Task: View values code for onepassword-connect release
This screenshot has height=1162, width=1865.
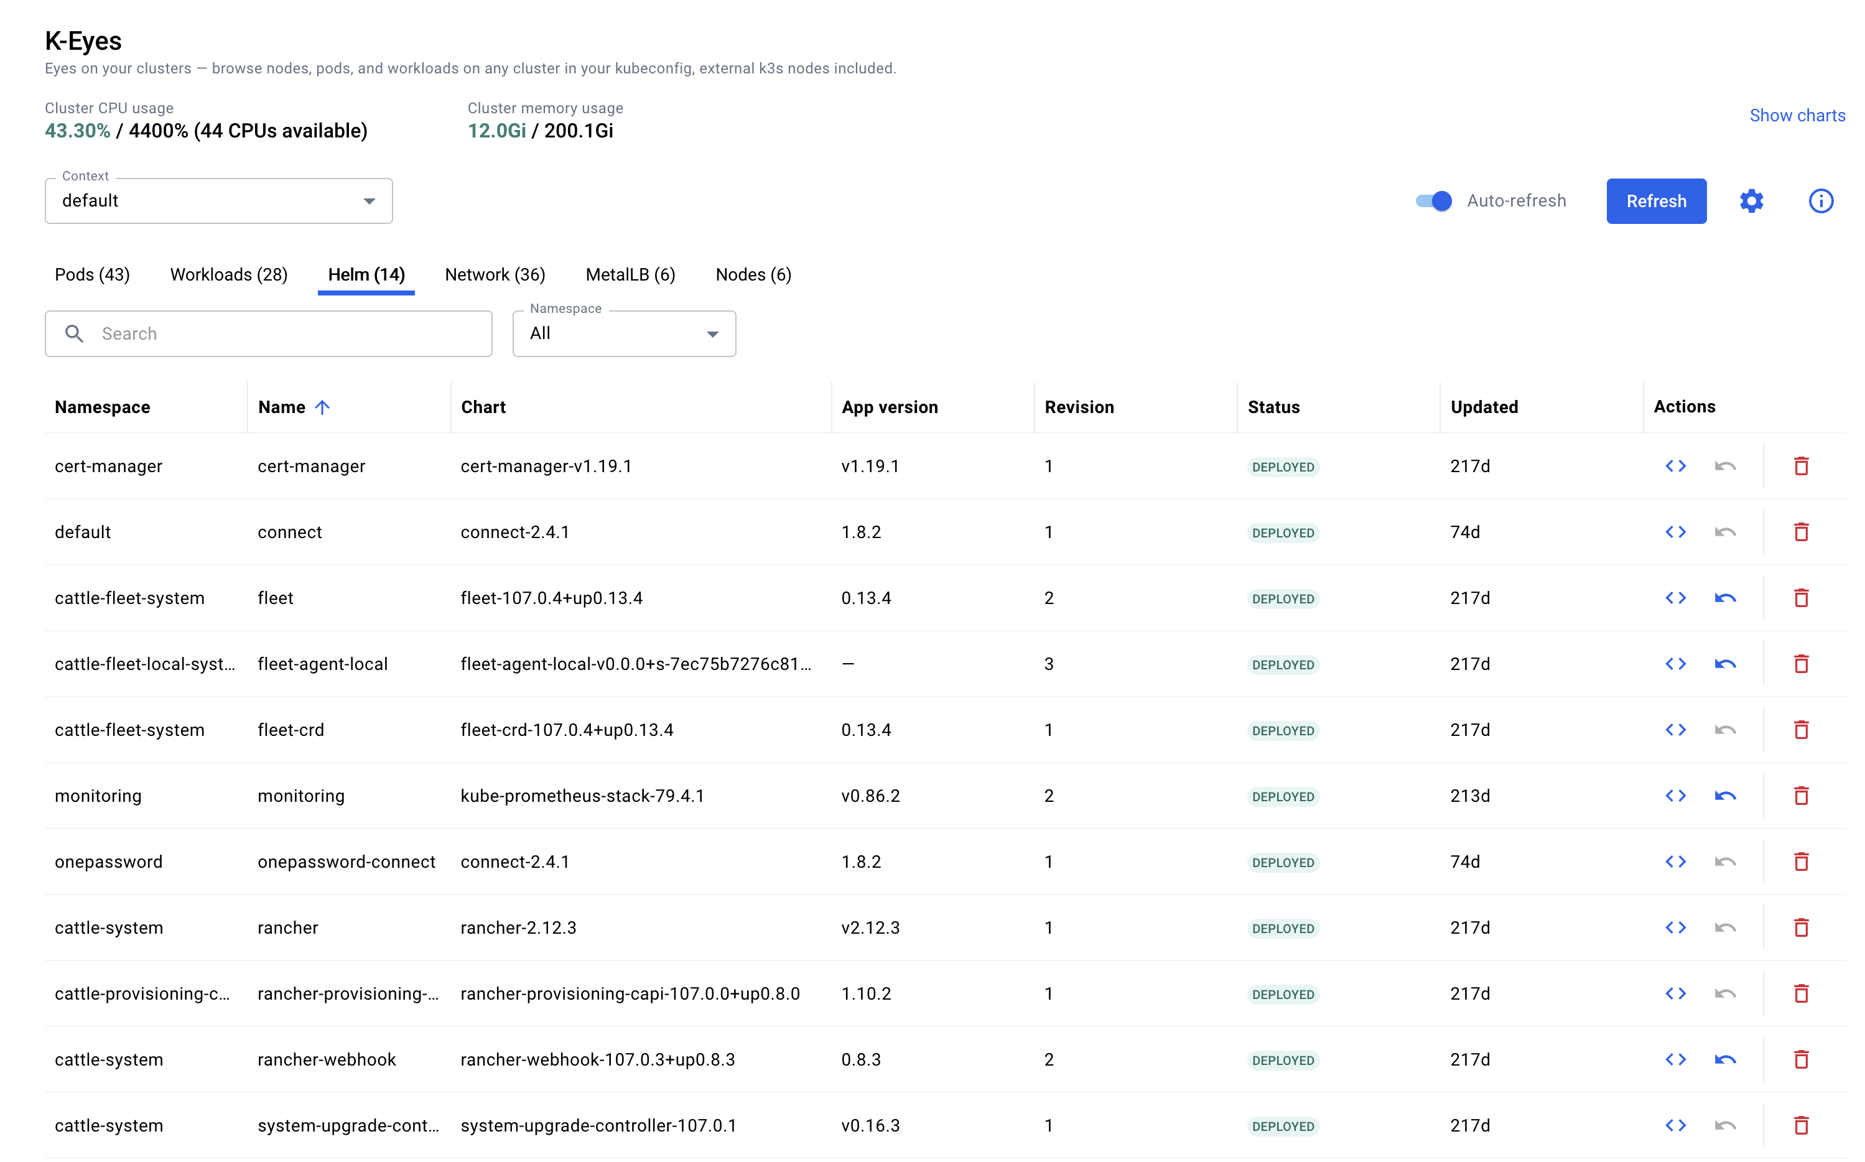Action: coord(1675,862)
